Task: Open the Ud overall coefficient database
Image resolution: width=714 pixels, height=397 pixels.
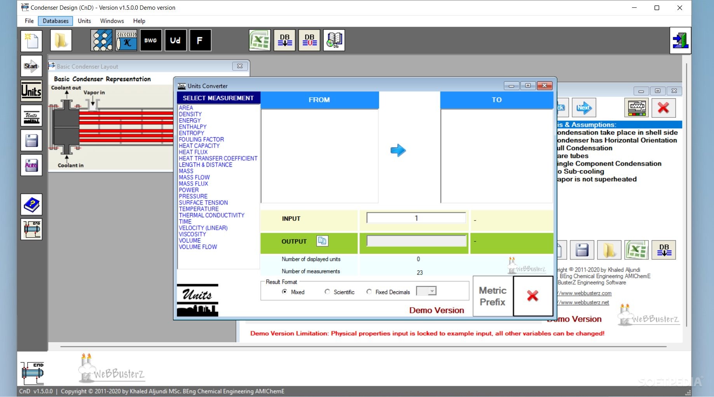Action: (x=175, y=40)
